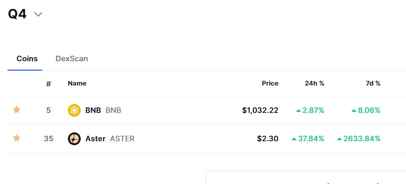The height and width of the screenshot is (184, 406).
Task: Click Aster's green 24h up arrow
Action: 294,139
